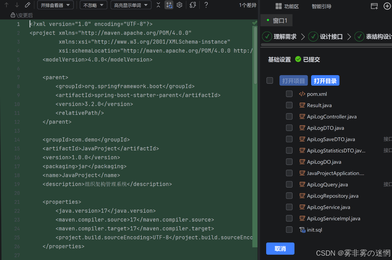Click the init.sql database file icon
The image size is (392, 260).
[302, 230]
